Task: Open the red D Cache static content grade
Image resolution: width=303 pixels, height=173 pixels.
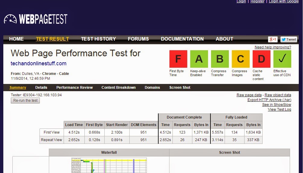Action: [261, 59]
